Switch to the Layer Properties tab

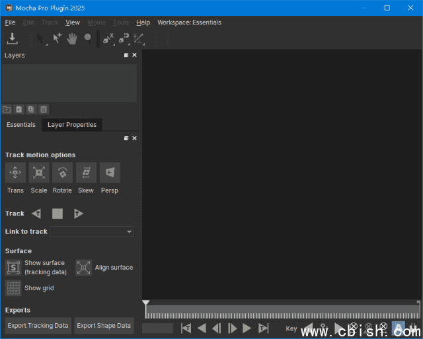tap(72, 125)
